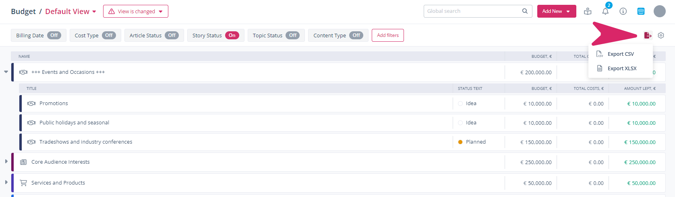
Task: Click the reading person icon beside Add New
Action: click(x=588, y=11)
